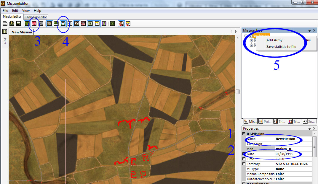Choose Add Army from context menu
Image resolution: width=318 pixels, height=184 pixels.
[274, 40]
